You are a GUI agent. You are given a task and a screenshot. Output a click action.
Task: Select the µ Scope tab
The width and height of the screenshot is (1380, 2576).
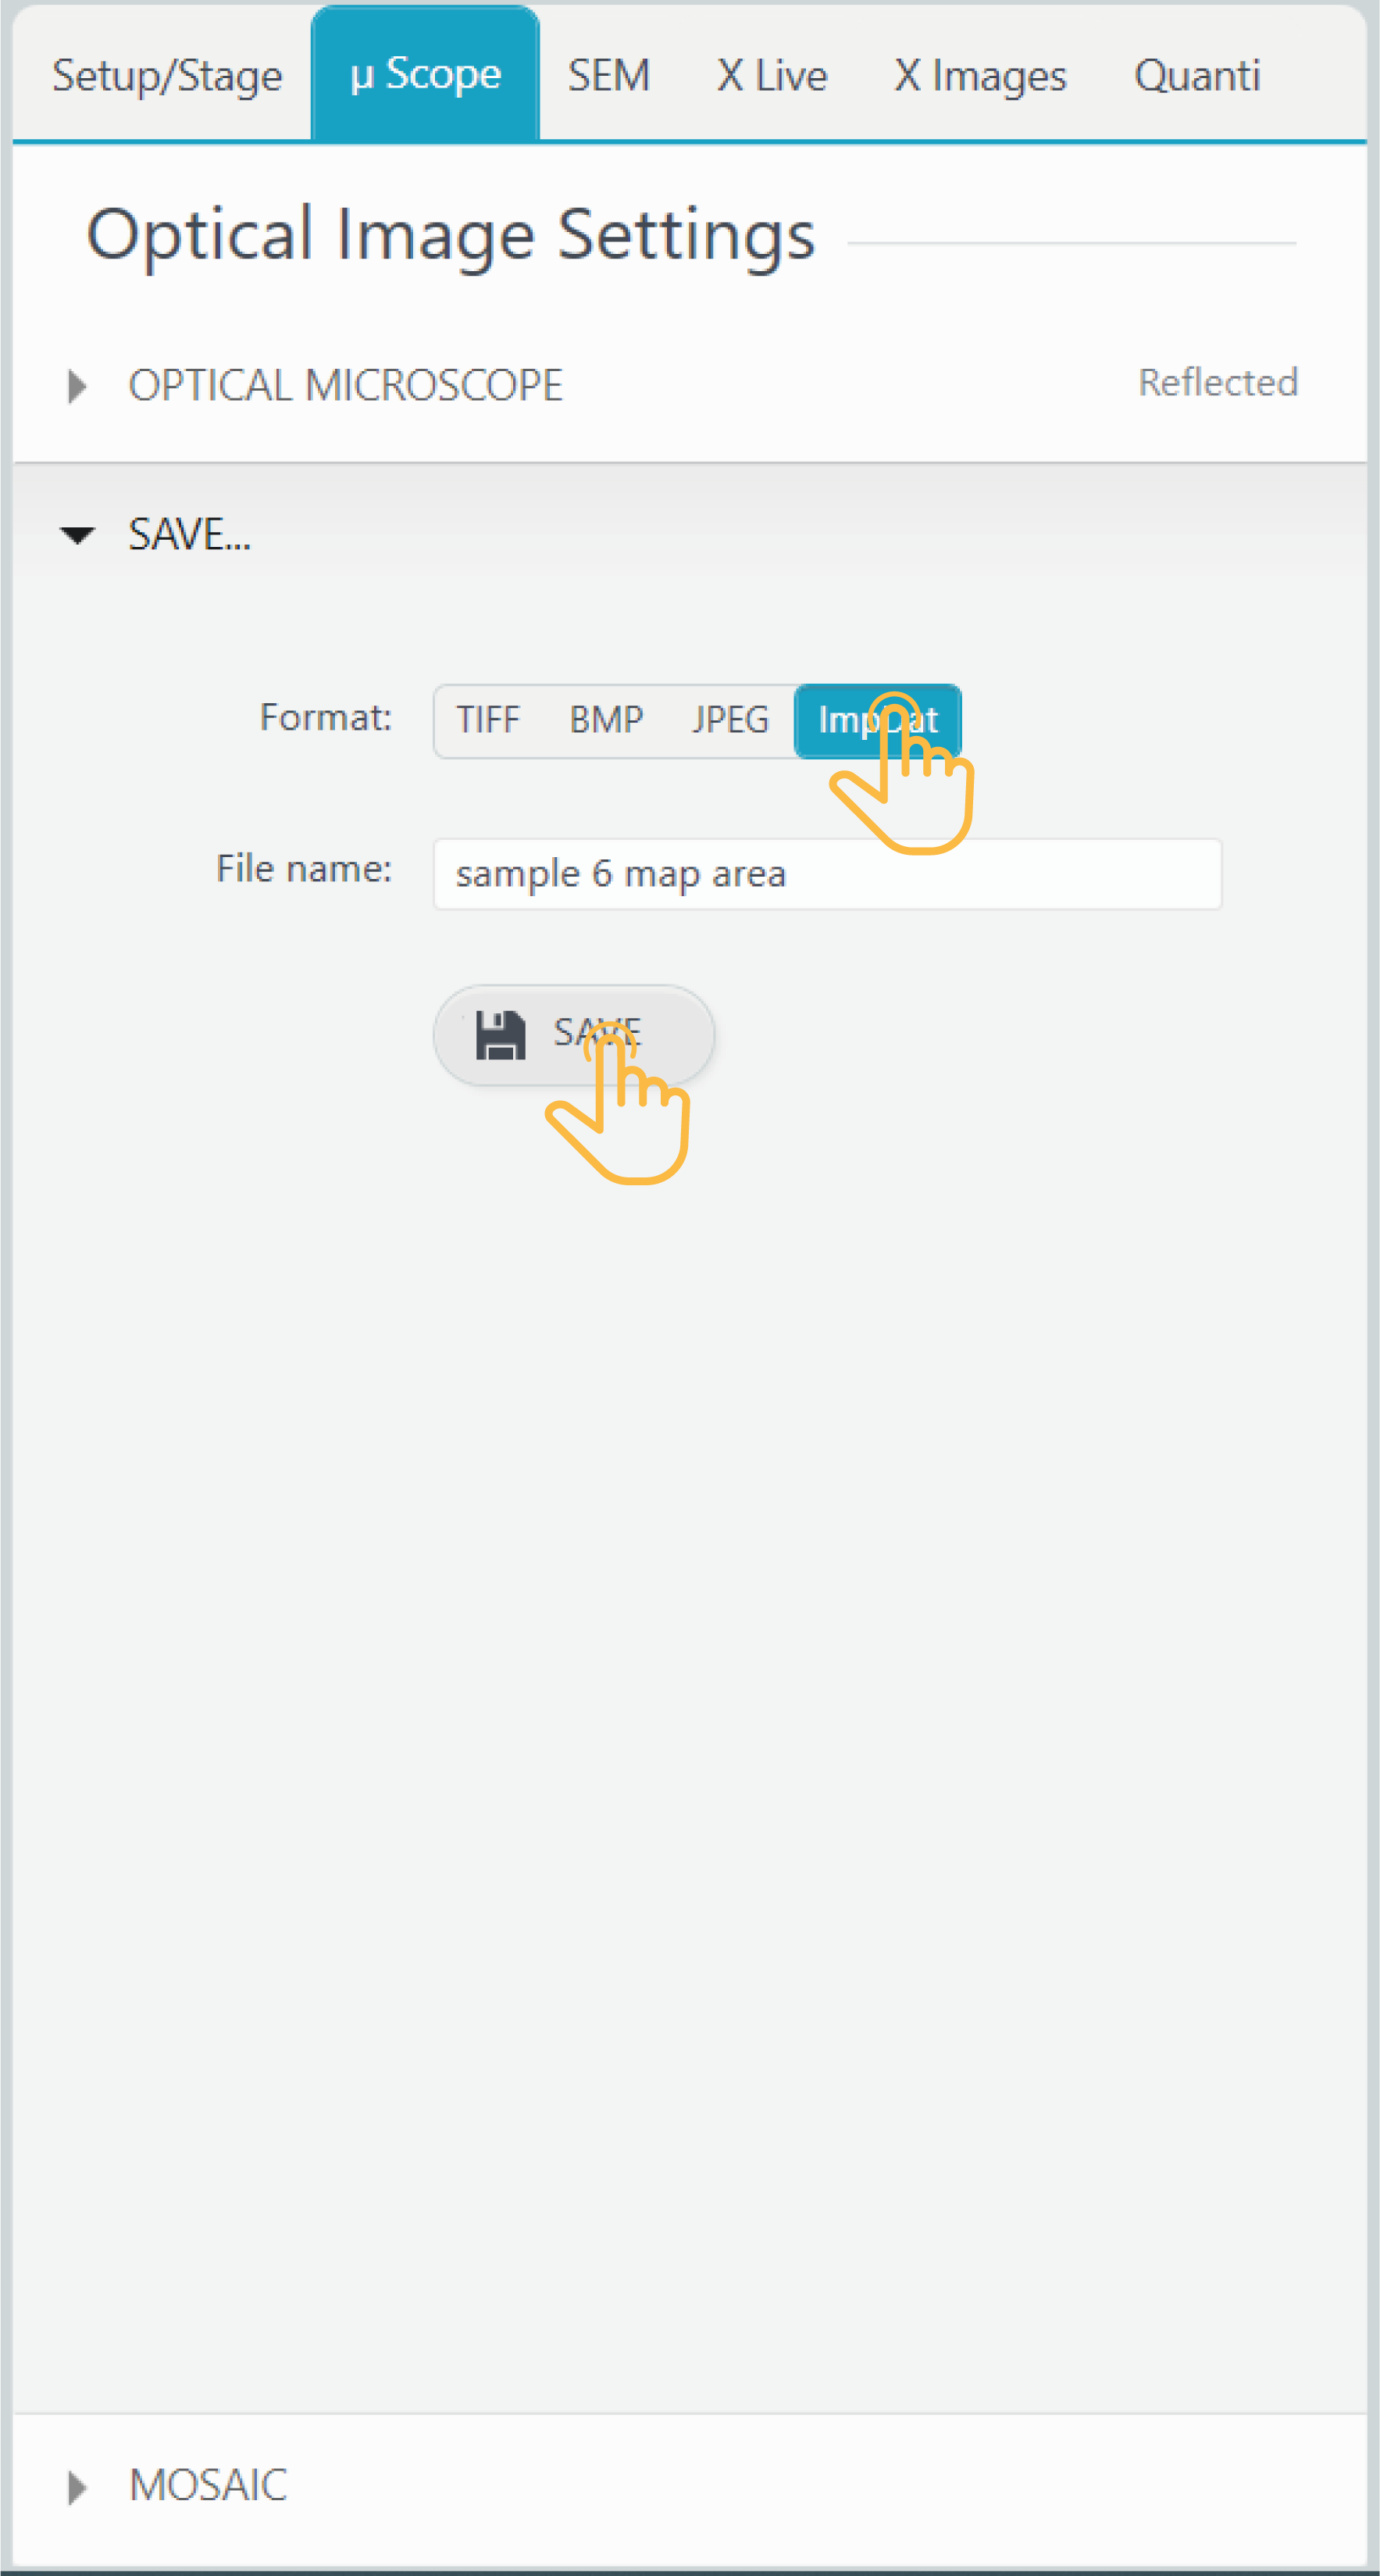(426, 74)
